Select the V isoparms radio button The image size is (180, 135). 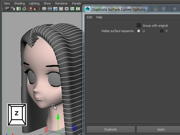click(162, 31)
